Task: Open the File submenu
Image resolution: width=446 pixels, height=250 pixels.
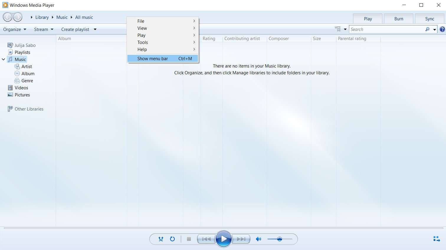Action: coord(163,21)
